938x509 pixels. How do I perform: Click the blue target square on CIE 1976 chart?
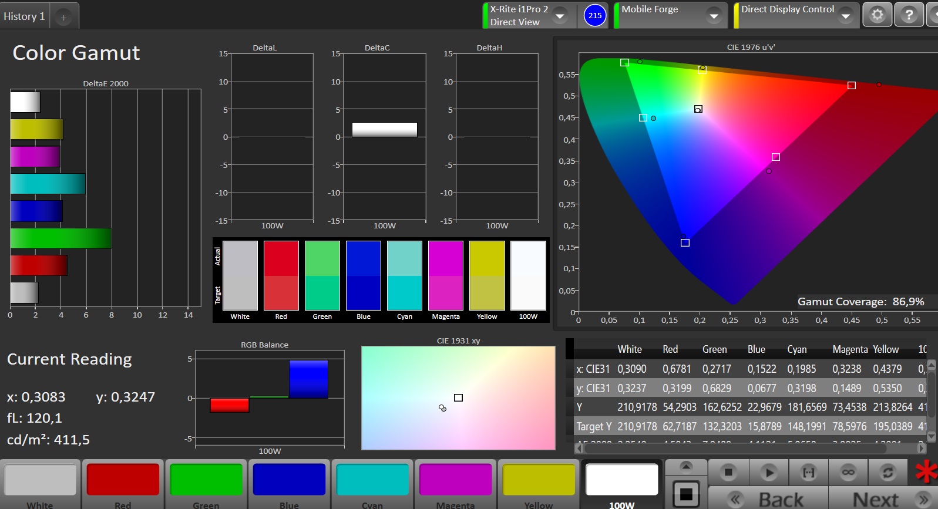[685, 242]
